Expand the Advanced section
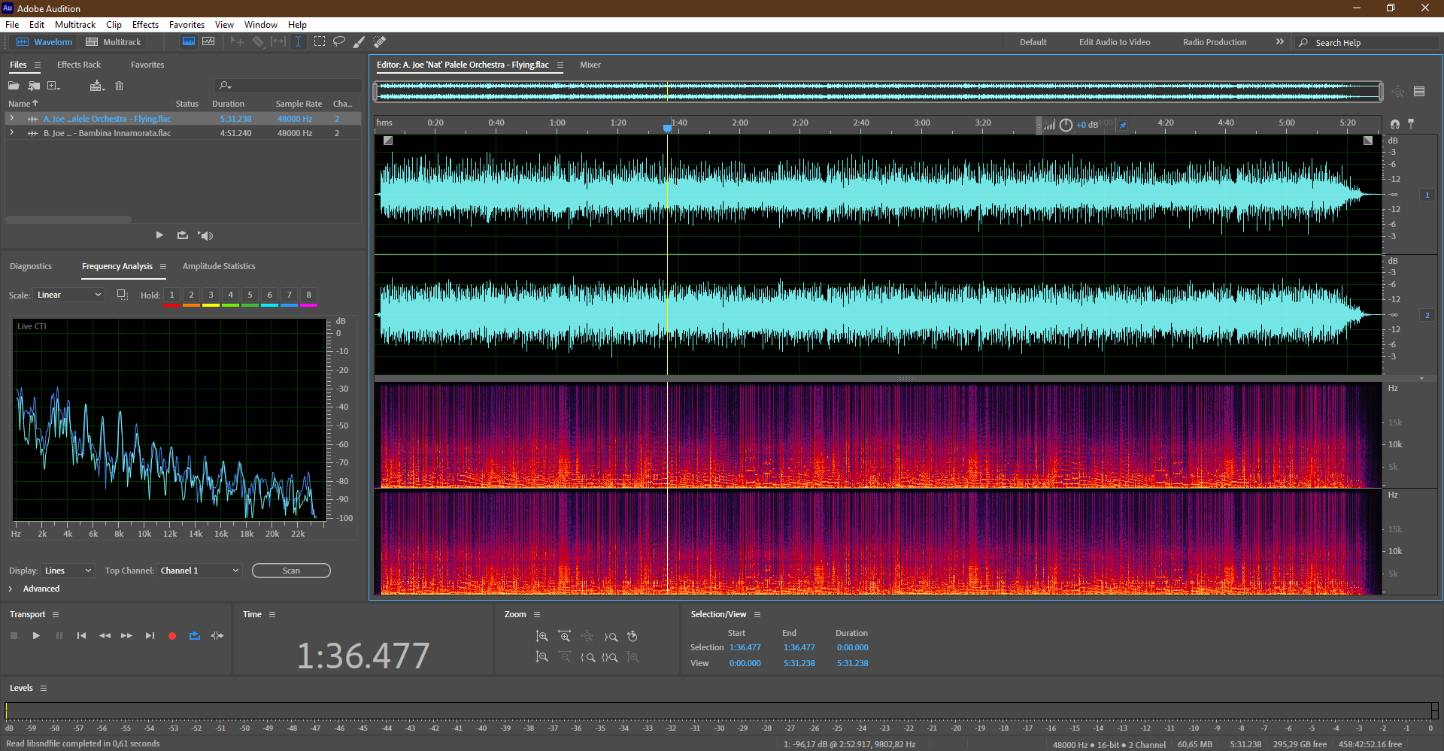Image resolution: width=1444 pixels, height=751 pixels. point(11,589)
